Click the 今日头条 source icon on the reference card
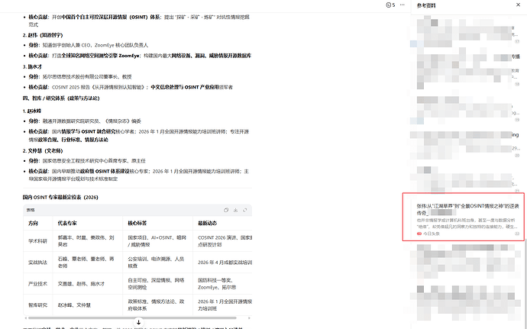This screenshot has width=527, height=329. coord(419,234)
